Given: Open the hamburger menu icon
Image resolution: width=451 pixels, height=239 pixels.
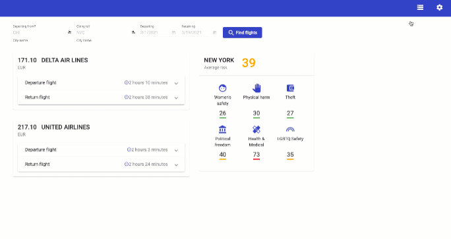Looking at the screenshot, I should (x=420, y=7).
